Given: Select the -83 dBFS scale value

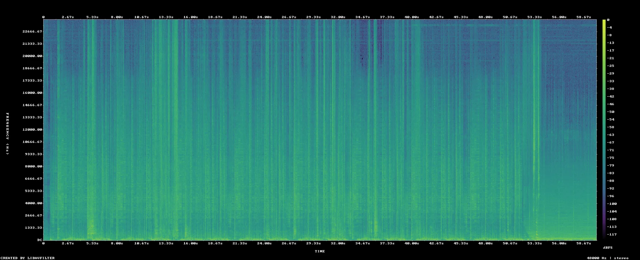Looking at the screenshot, I should pos(610,173).
